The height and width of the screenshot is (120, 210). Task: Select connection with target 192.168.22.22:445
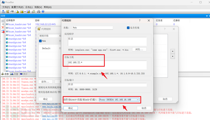point(45,24)
